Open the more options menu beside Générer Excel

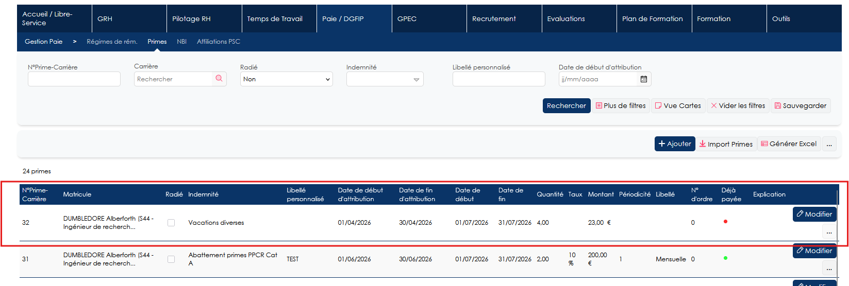tap(829, 144)
